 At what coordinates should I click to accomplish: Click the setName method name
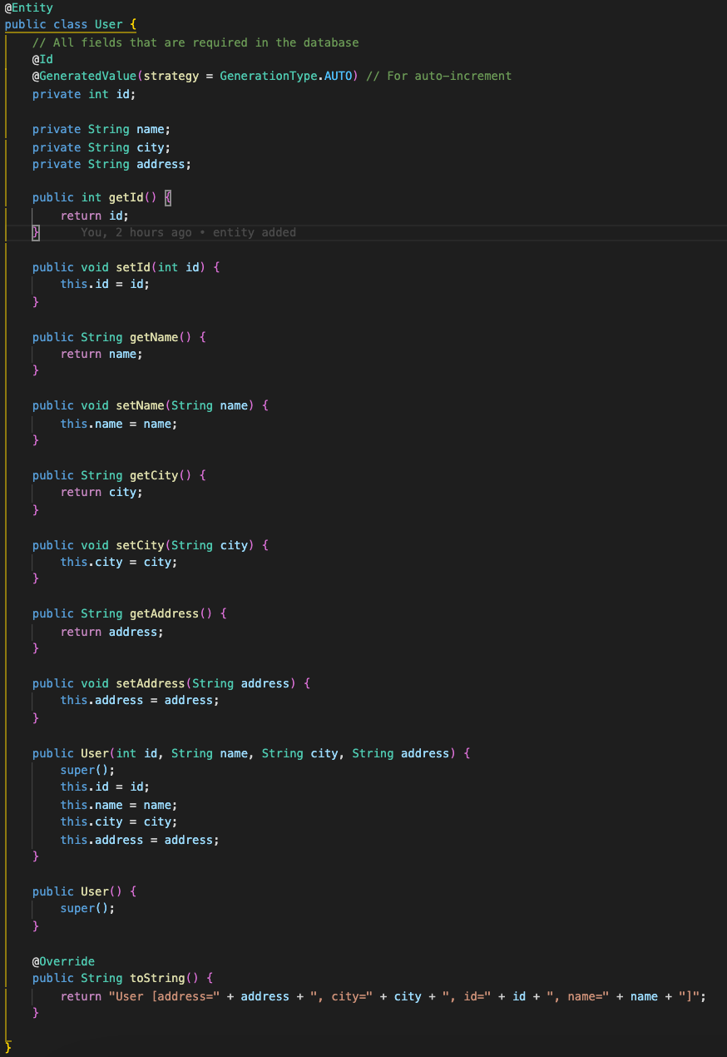point(140,405)
